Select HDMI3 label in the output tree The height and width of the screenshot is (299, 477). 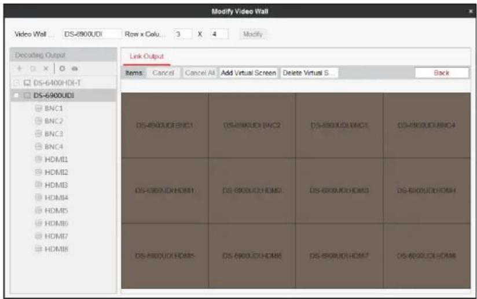pyautogui.click(x=56, y=185)
